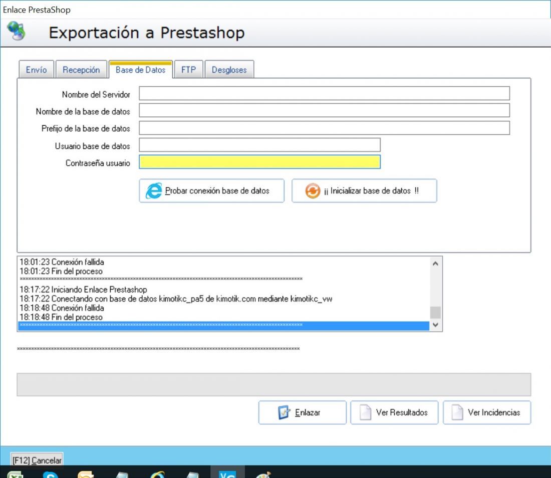Click the gray progress bar above Enlazar

(273, 384)
